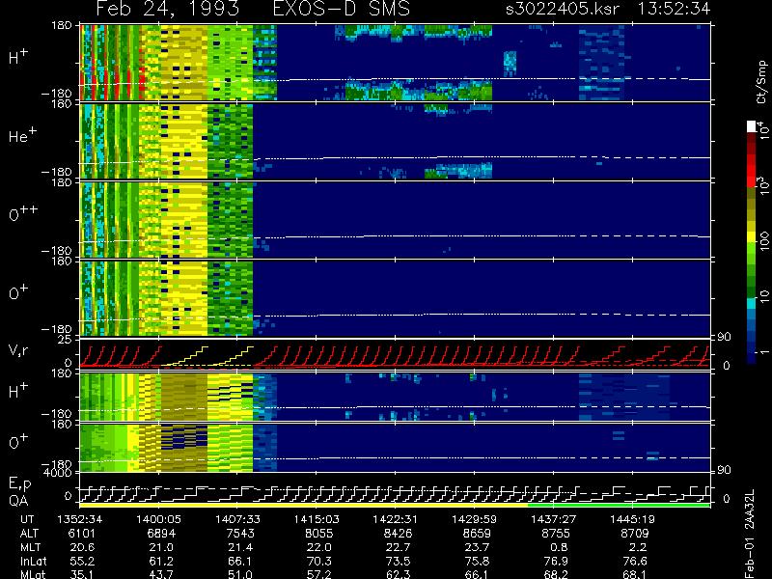
Task: Select the start time '13:52:34' in the header
Action: (x=674, y=9)
